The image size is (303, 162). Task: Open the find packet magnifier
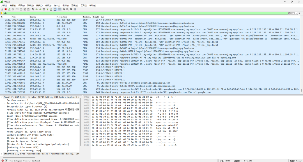[33, 9]
